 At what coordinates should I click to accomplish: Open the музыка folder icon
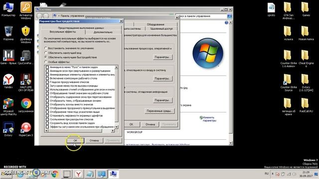tap(289, 33)
